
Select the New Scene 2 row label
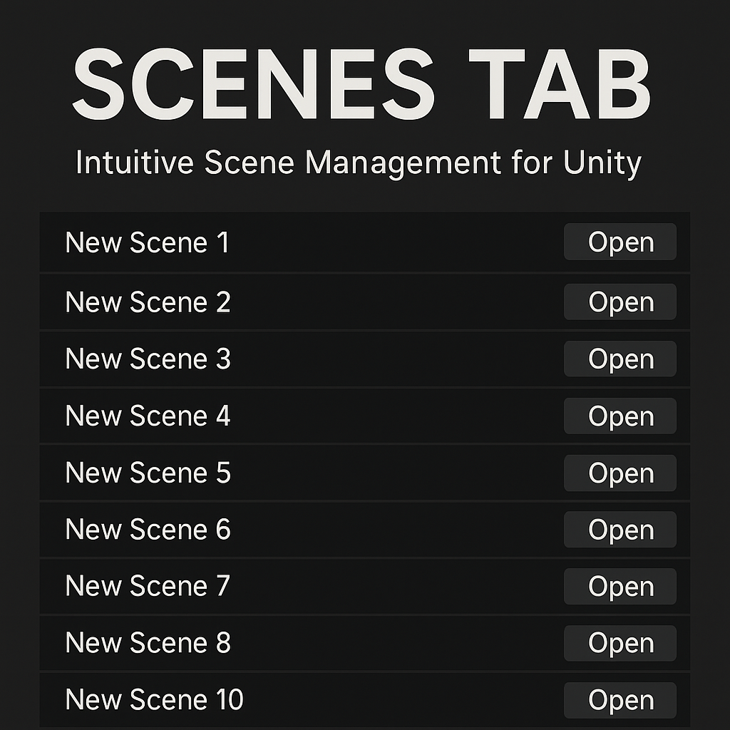148,302
